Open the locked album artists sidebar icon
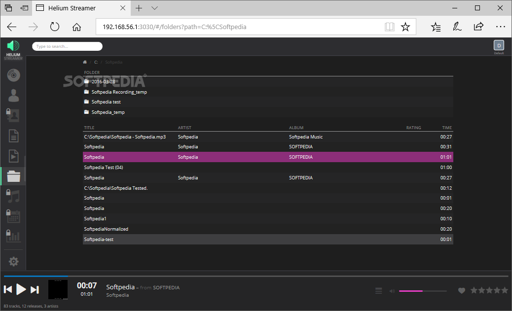The height and width of the screenshot is (311, 512). click(13, 115)
